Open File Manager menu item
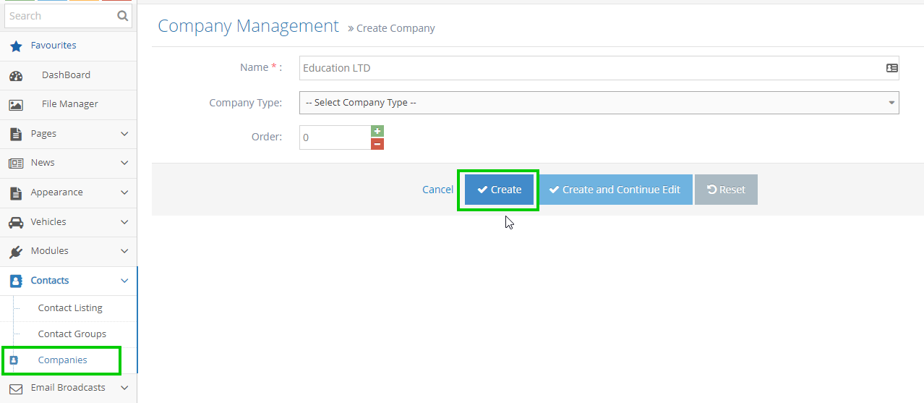 69,104
